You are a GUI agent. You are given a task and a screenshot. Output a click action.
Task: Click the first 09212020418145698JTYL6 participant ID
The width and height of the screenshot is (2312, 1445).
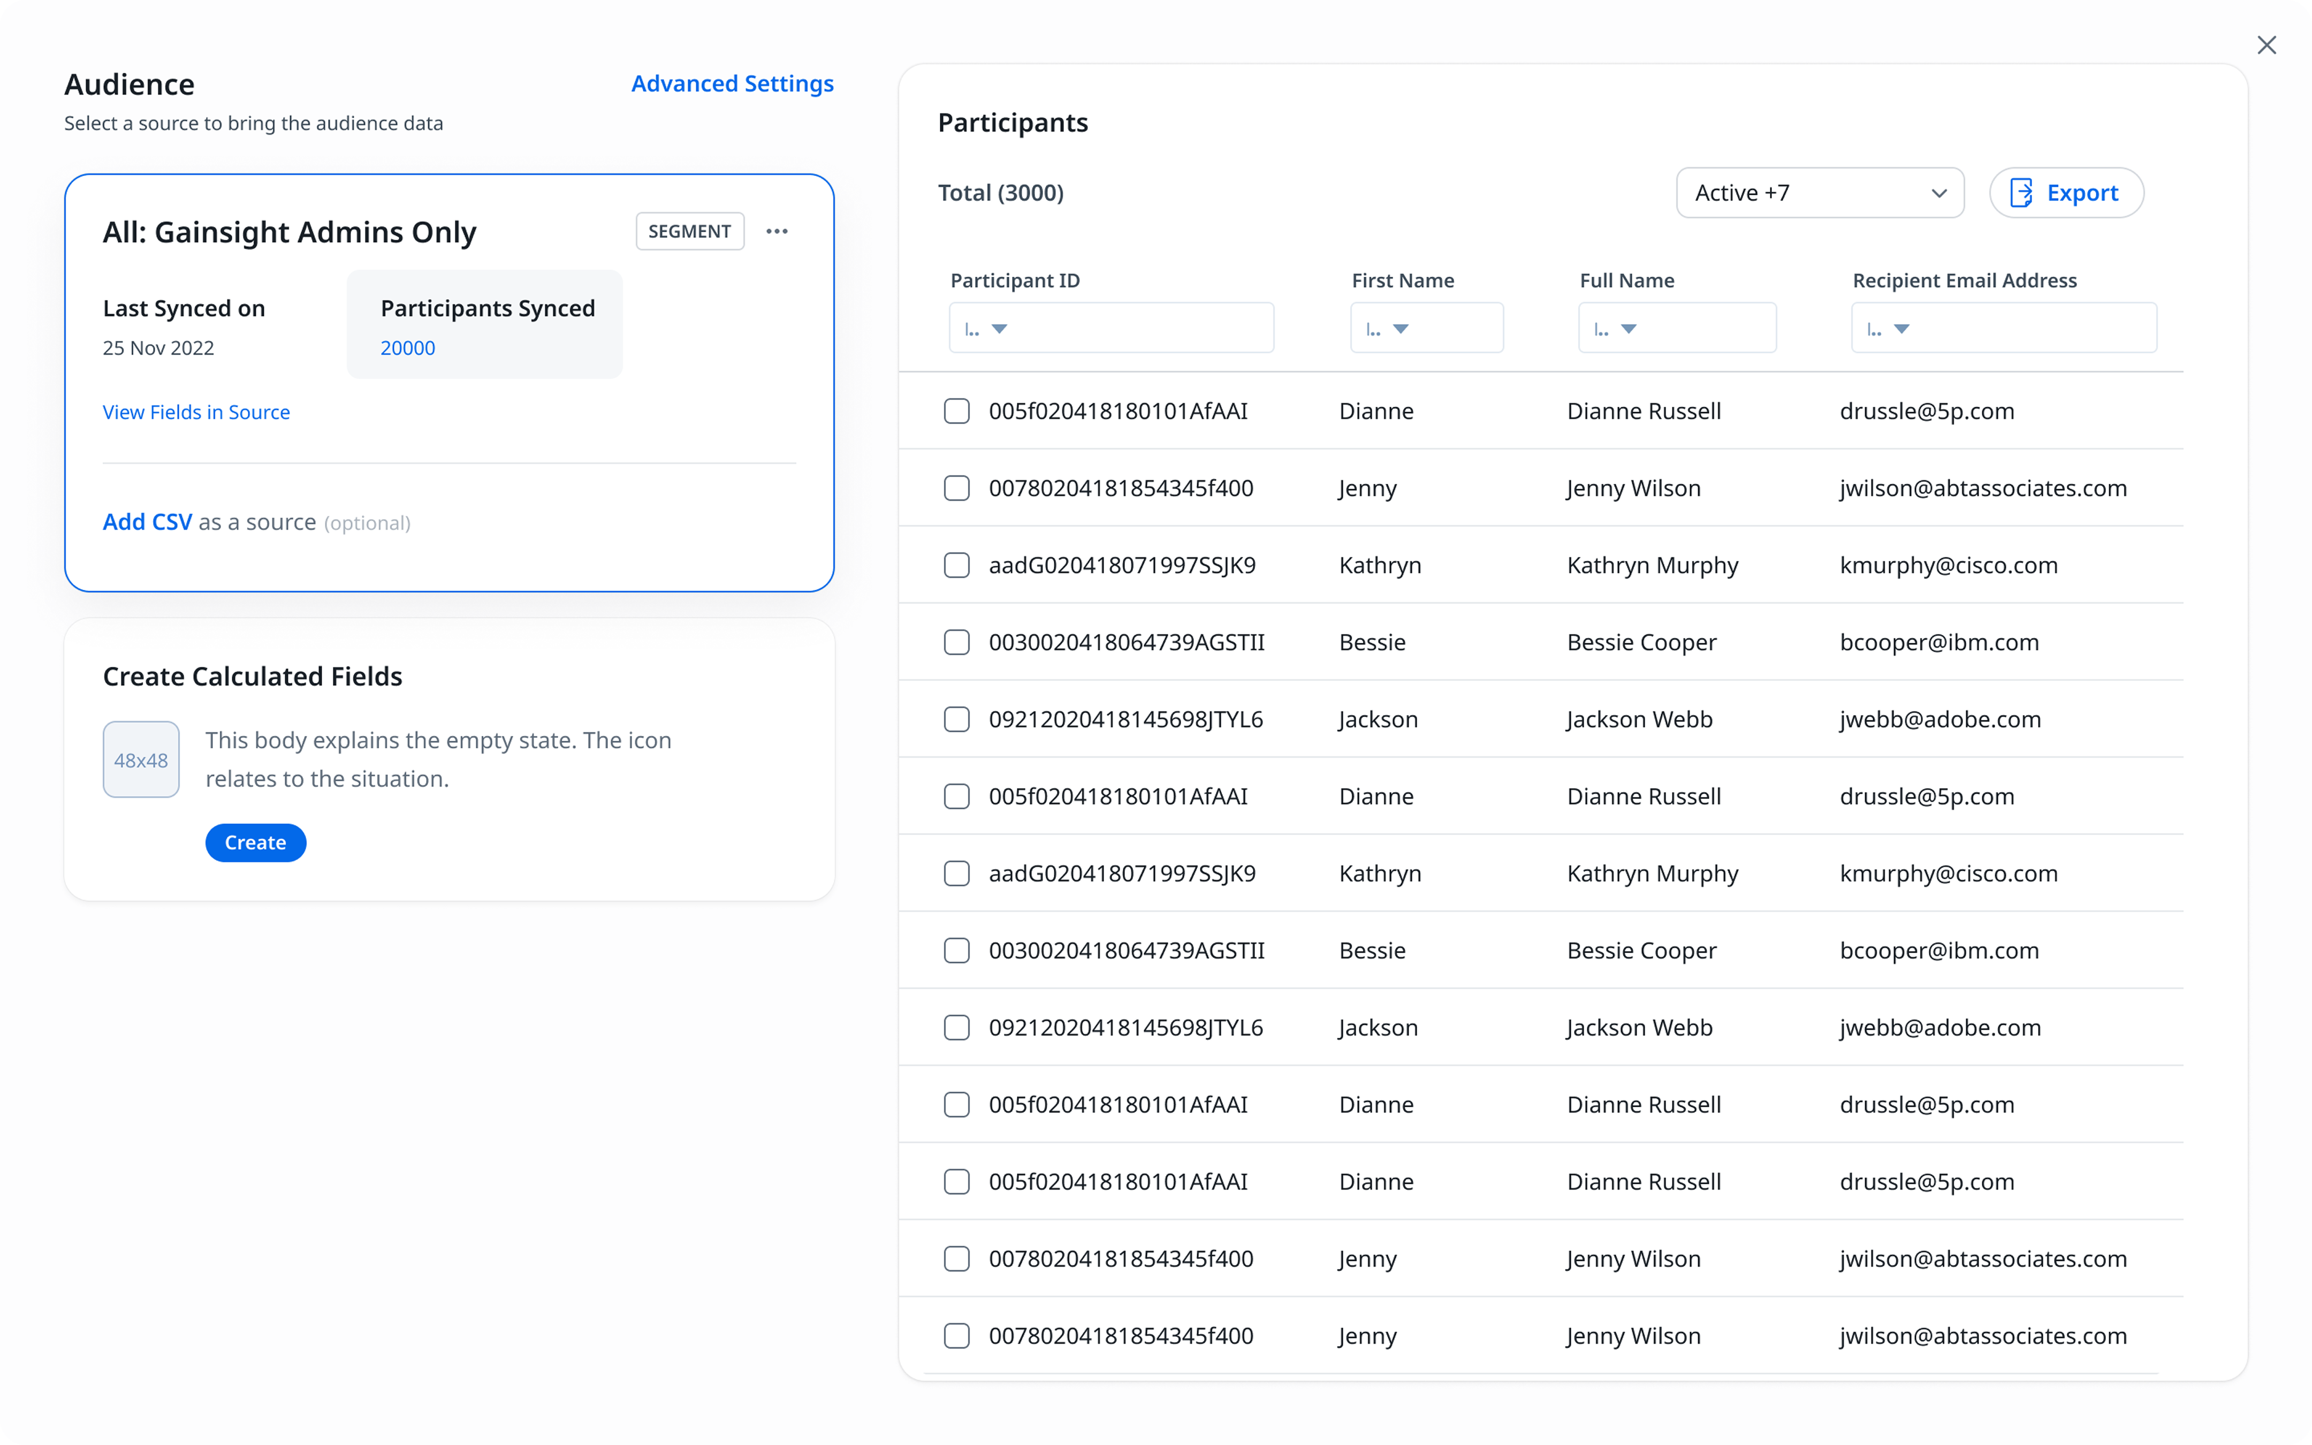pos(1125,720)
